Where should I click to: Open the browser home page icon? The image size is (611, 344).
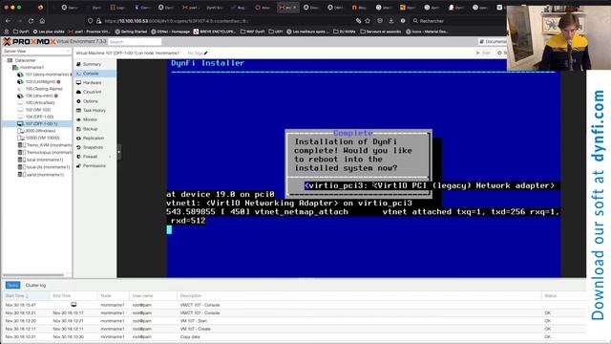pos(42,21)
